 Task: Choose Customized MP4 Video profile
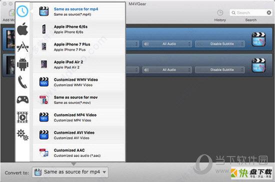pos(79,117)
